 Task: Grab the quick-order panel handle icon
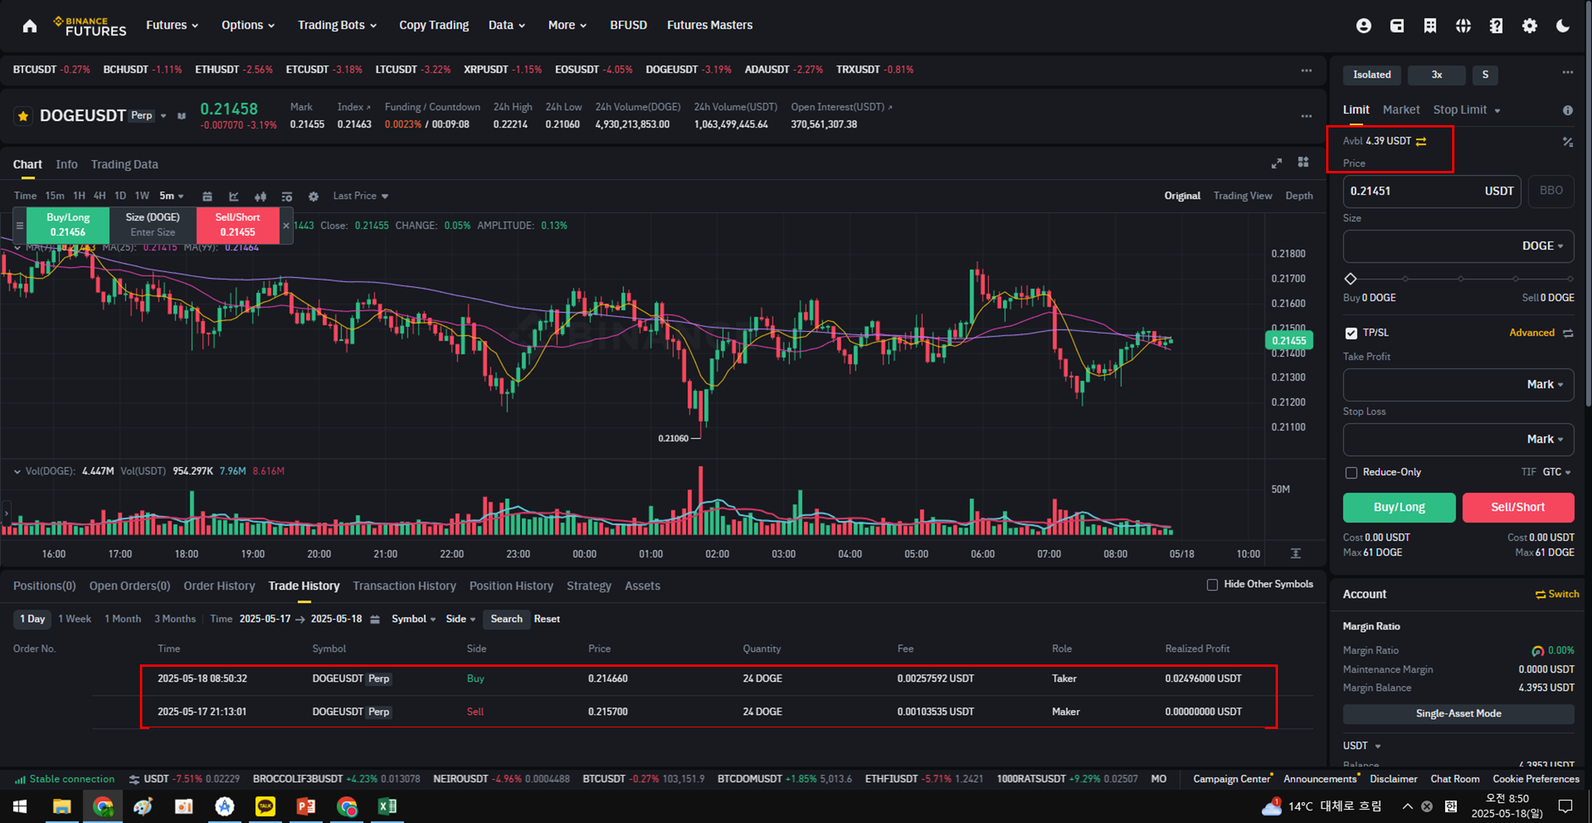coord(19,225)
